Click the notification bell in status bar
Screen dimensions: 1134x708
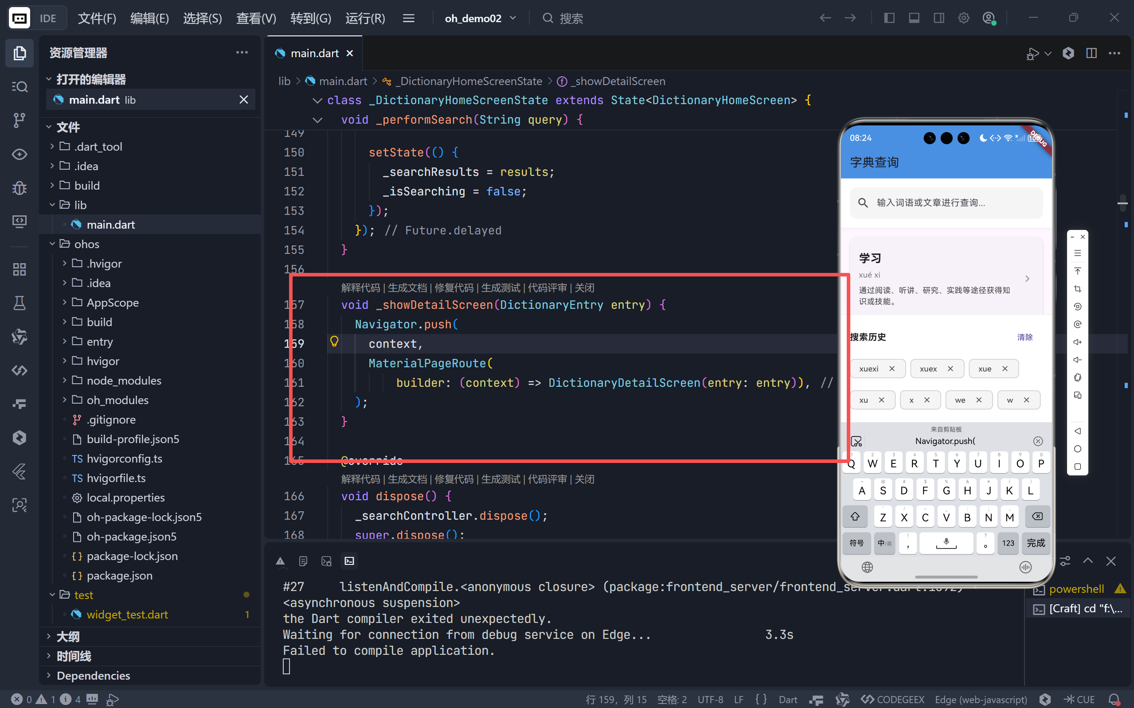point(1114,699)
